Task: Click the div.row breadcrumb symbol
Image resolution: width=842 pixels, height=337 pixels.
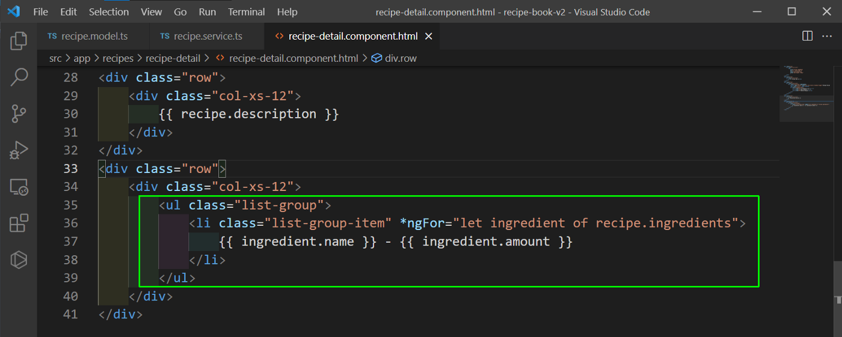Action: pos(395,58)
